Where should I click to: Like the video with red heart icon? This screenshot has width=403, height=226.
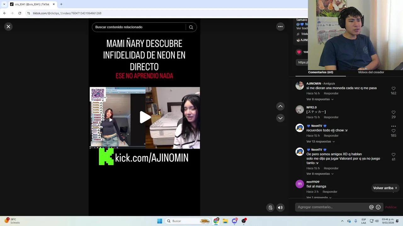(x=299, y=52)
